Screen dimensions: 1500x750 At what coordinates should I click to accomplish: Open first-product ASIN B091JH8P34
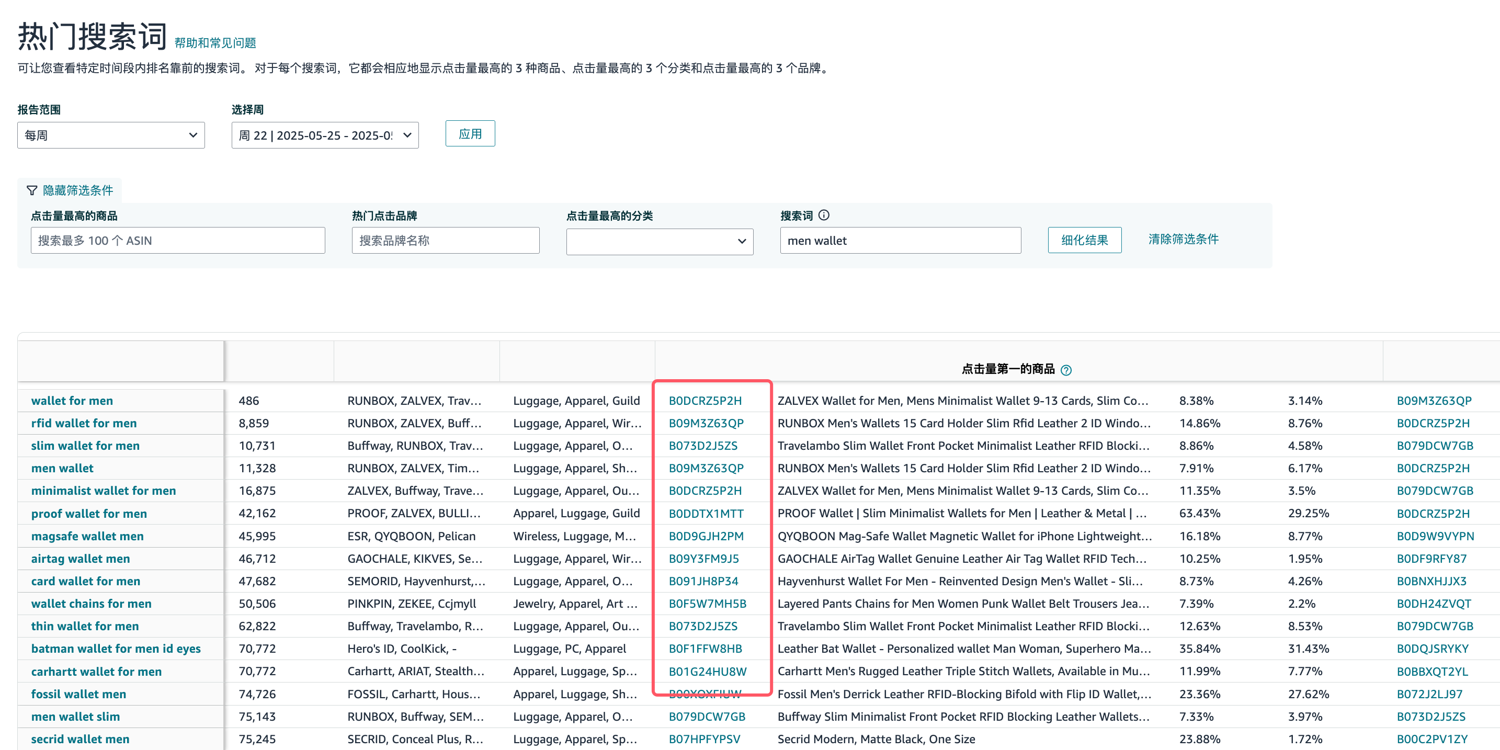(x=703, y=581)
